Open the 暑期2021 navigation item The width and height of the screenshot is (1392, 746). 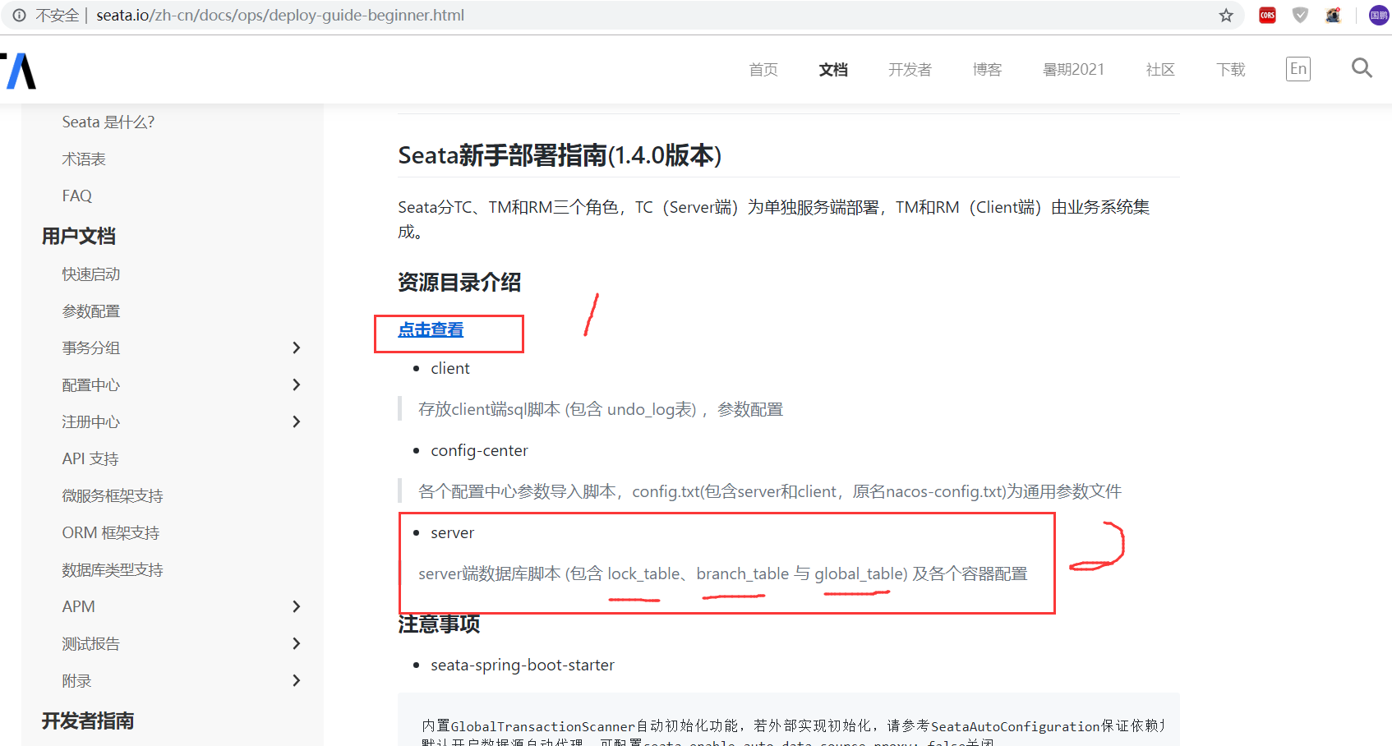[x=1073, y=70]
